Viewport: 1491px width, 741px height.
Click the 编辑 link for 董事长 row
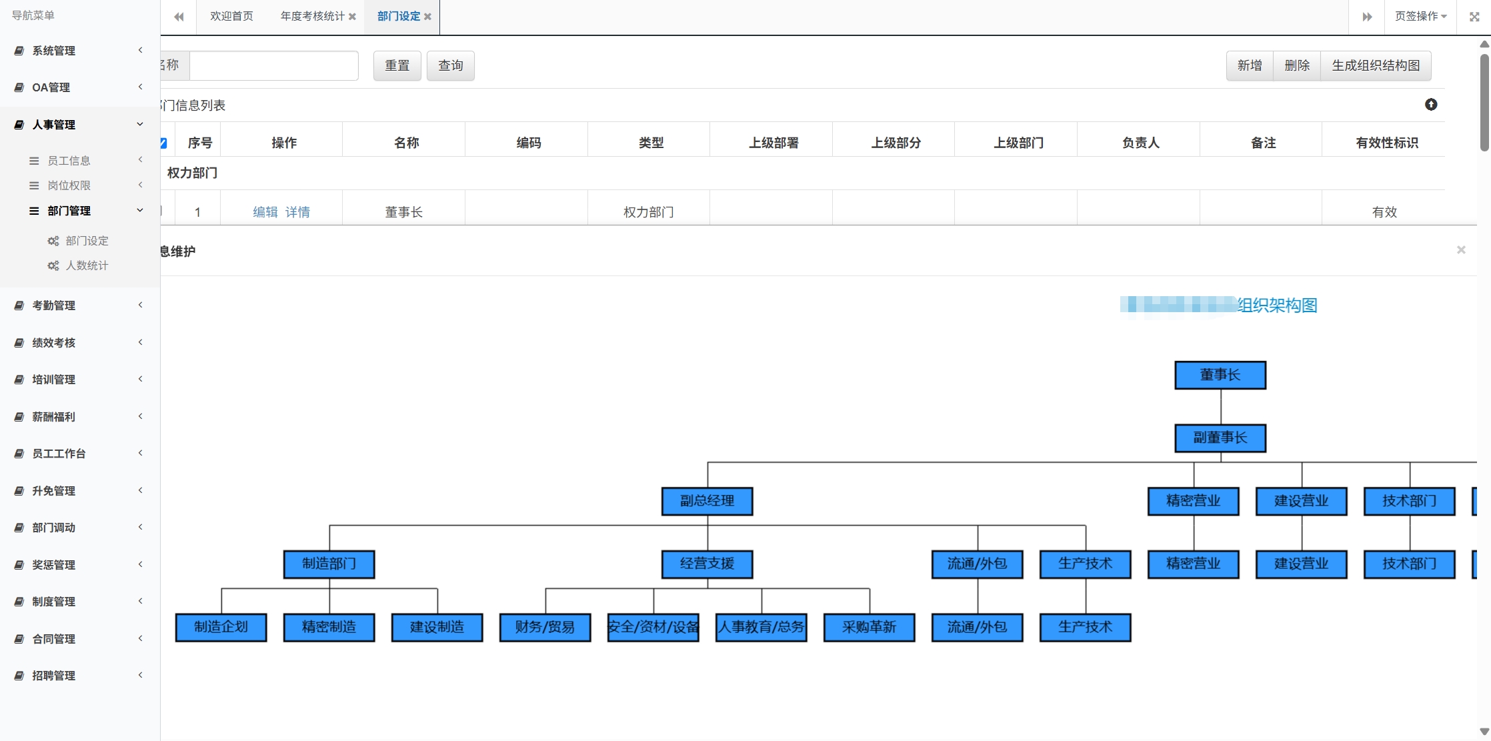(x=265, y=212)
